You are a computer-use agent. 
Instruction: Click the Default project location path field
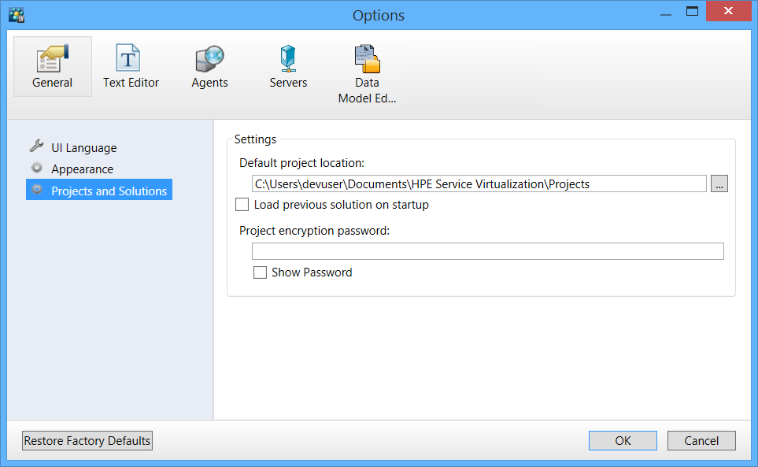(479, 184)
